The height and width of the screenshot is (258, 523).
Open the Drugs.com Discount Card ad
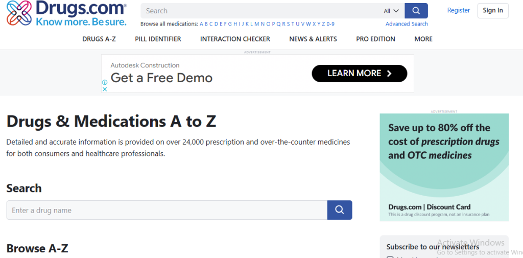(x=444, y=167)
